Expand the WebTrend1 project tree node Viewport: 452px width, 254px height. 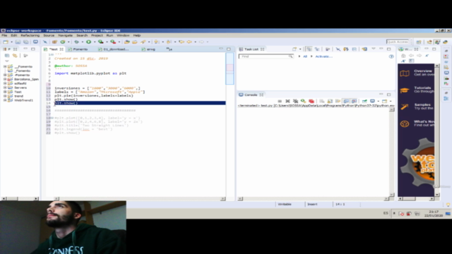(5, 100)
